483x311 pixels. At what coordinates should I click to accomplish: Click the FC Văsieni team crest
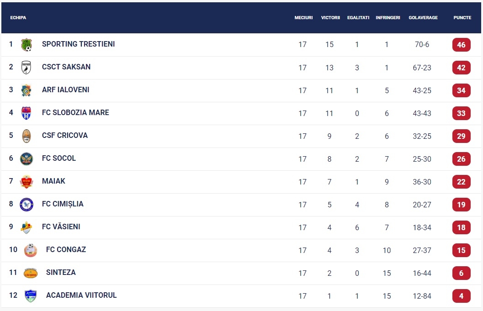coord(27,227)
